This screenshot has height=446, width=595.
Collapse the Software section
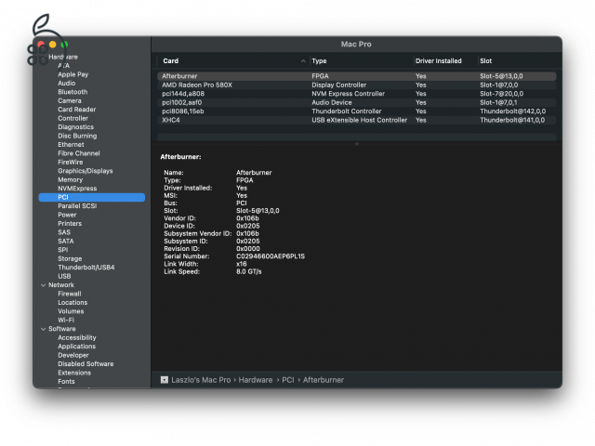(x=44, y=329)
